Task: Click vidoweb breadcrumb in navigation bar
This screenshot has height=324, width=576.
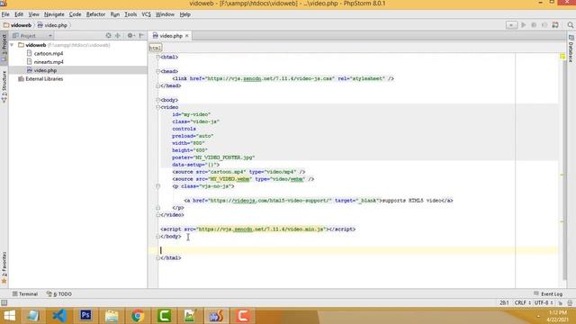Action: (x=17, y=25)
